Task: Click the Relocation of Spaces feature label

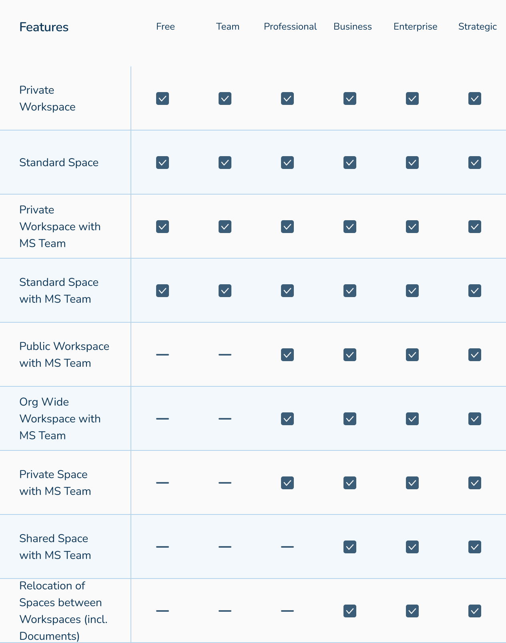Action: 60,611
